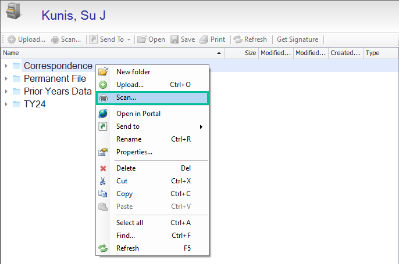Click the Open in Portal globe icon
The height and width of the screenshot is (264, 399).
[103, 114]
